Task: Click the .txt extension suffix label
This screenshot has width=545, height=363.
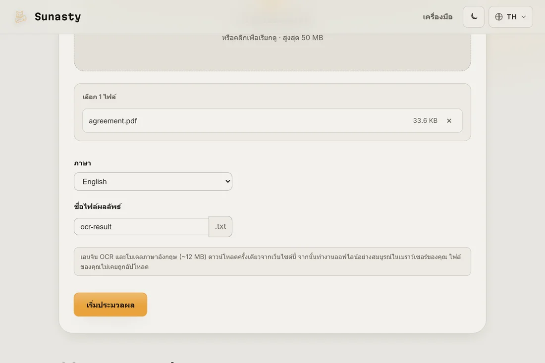Action: click(220, 226)
